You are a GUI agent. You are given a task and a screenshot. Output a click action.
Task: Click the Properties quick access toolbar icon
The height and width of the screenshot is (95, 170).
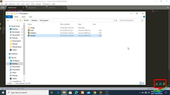[12, 13]
